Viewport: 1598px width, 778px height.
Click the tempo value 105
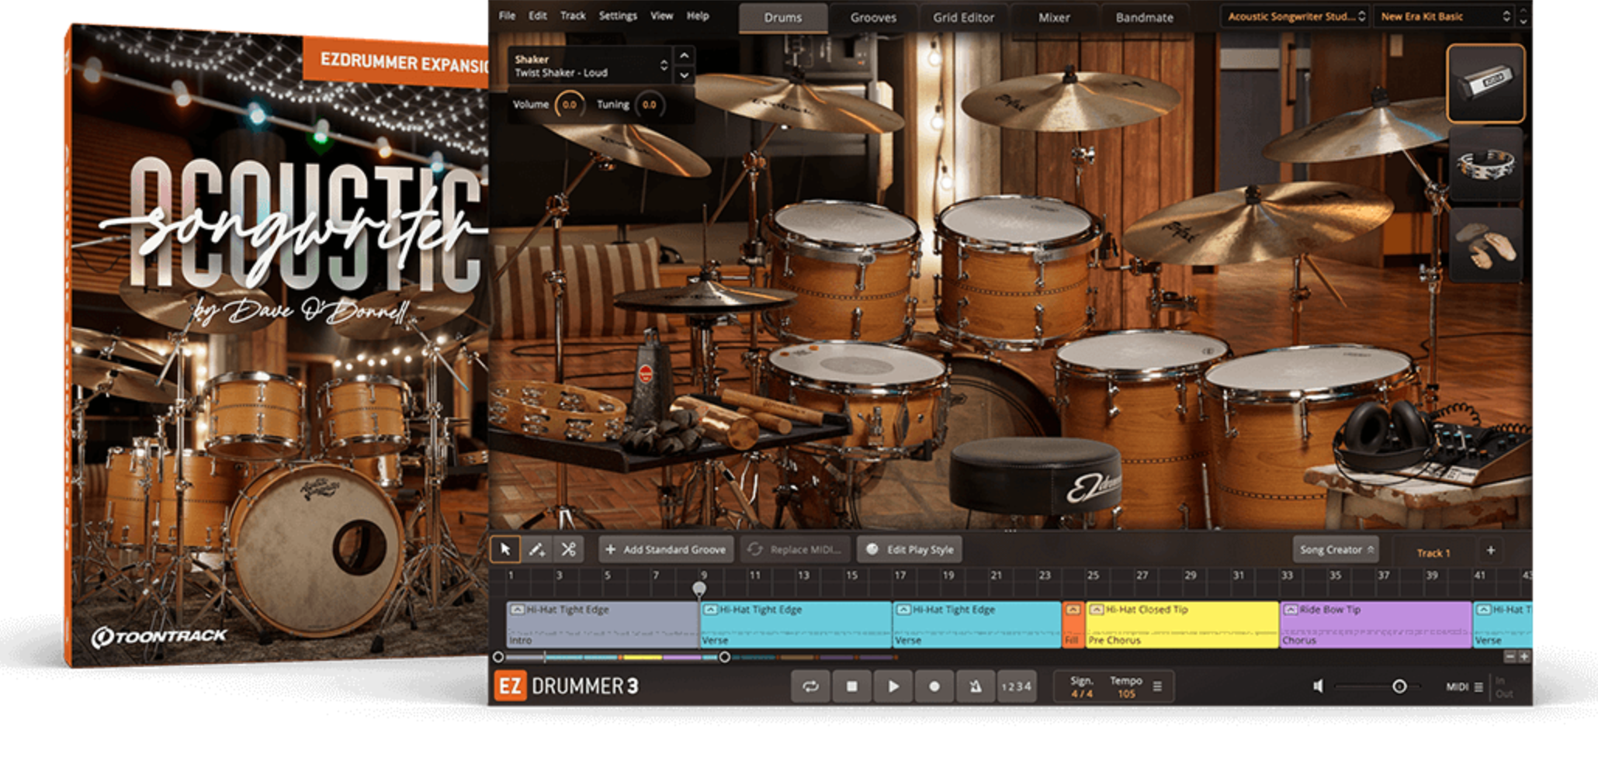[1126, 694]
